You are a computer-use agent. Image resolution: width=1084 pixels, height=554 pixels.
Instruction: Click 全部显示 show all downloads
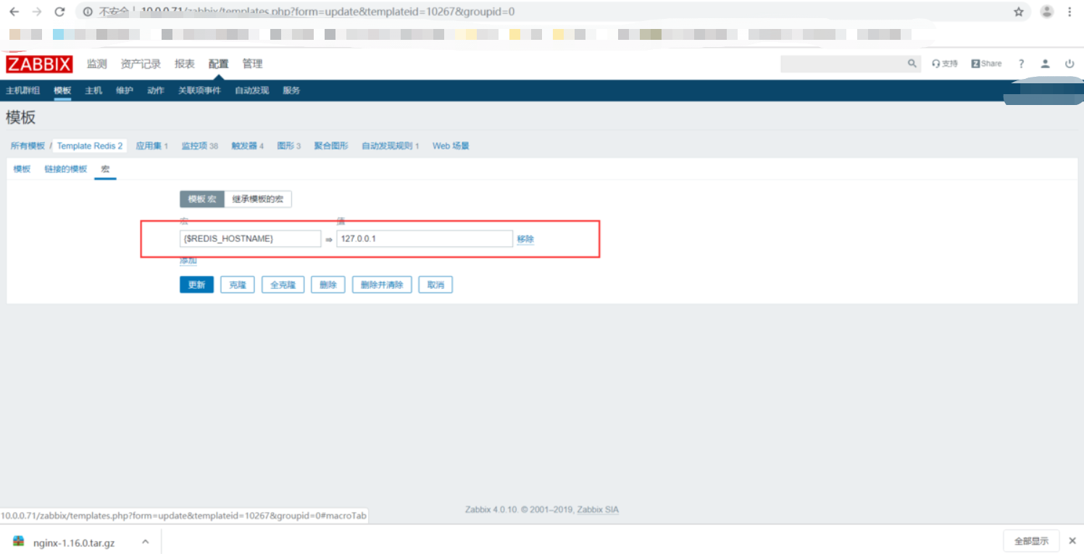click(x=1031, y=541)
